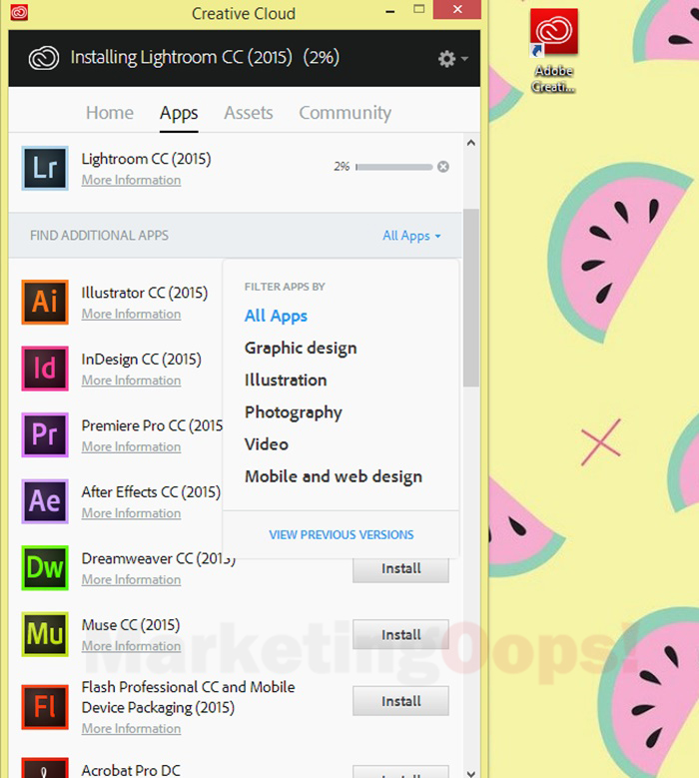The image size is (699, 778).
Task: Click the Find Additional Apps heading
Action: tap(99, 235)
